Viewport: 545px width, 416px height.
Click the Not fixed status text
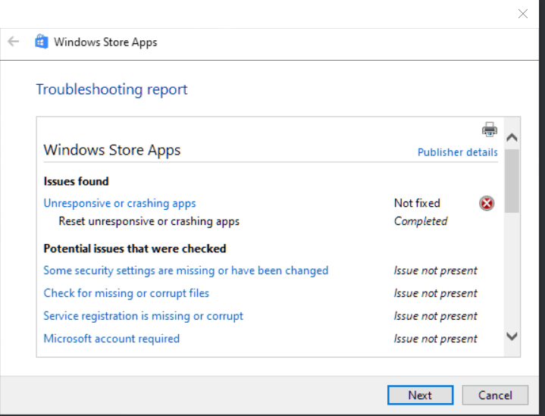click(417, 203)
